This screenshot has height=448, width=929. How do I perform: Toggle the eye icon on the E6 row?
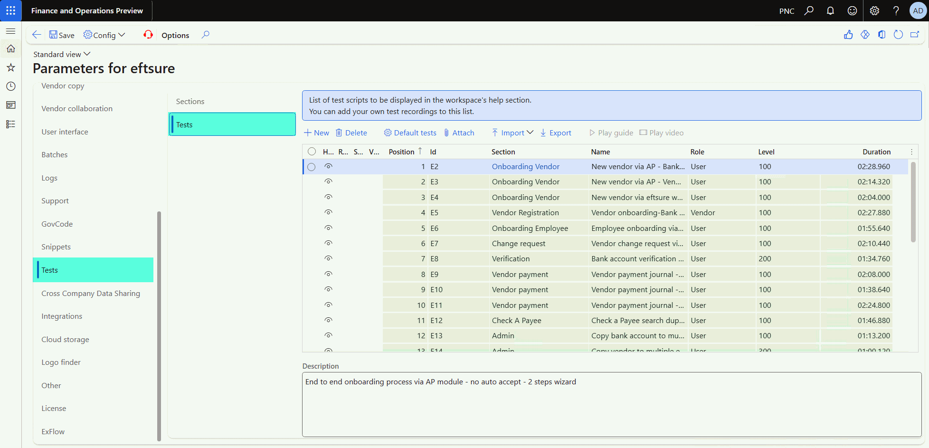(x=328, y=228)
